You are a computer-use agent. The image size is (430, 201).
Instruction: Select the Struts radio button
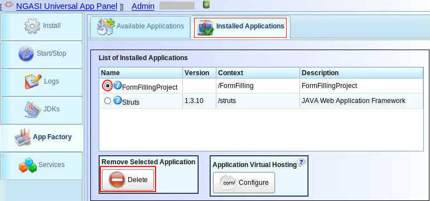click(x=108, y=101)
